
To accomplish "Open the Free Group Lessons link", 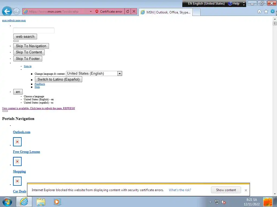I will pos(27,152).
